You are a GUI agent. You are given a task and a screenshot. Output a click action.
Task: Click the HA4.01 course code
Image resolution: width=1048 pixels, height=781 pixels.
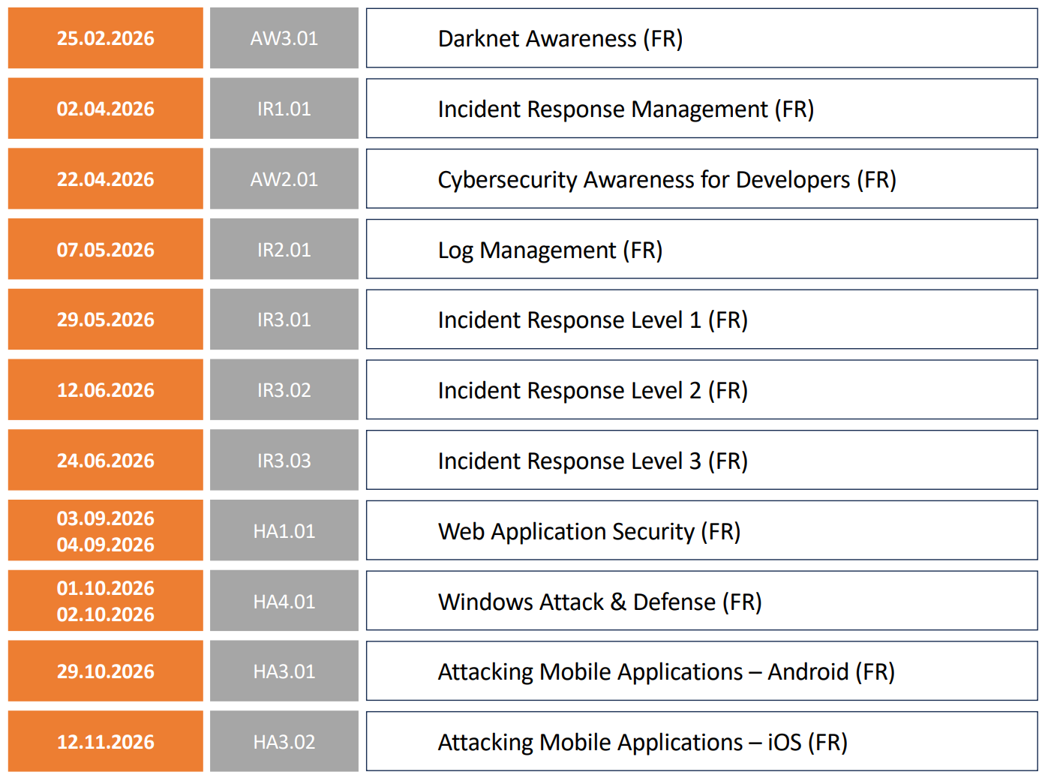(x=284, y=602)
